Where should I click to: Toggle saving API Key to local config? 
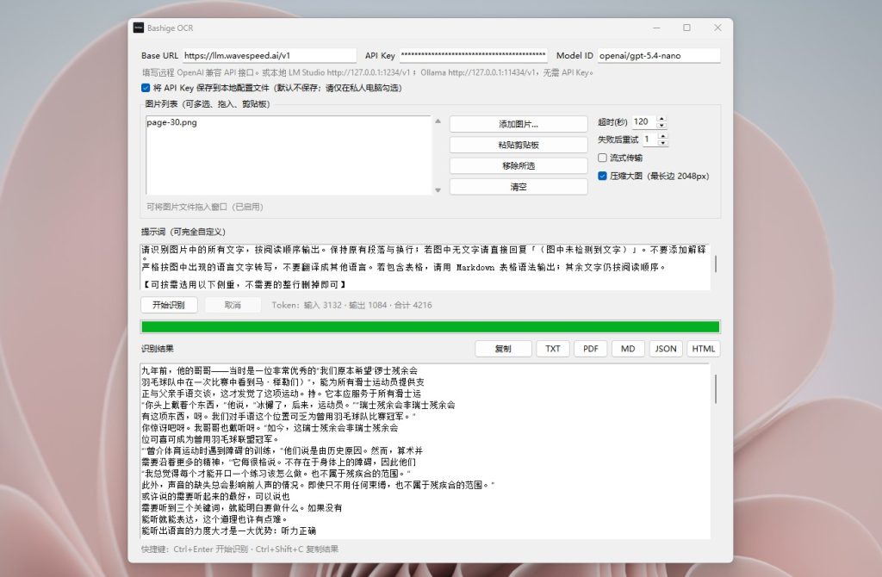click(146, 88)
